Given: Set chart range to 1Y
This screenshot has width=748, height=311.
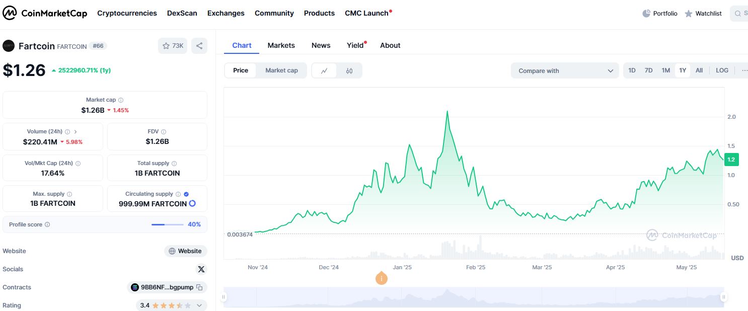Looking at the screenshot, I should pos(683,70).
